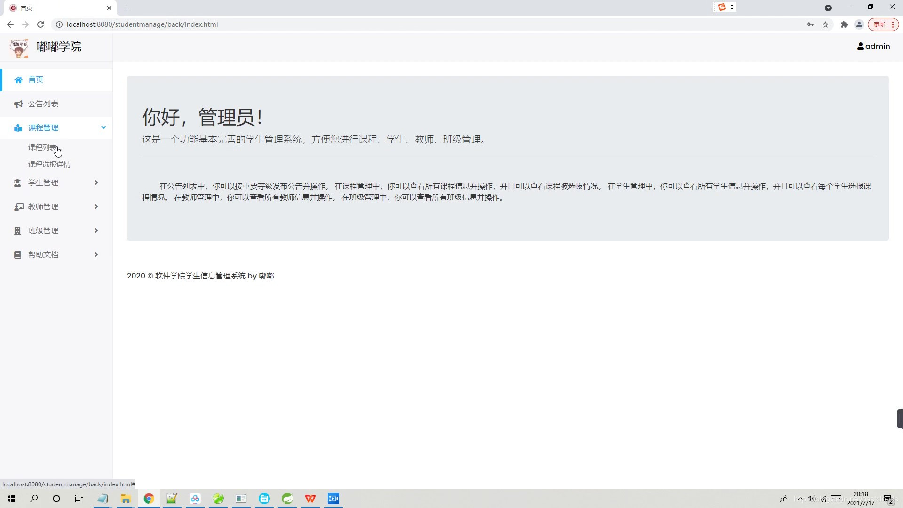This screenshot has width=903, height=508.
Task: Click the person icon beside 学生管理
Action: (18, 183)
